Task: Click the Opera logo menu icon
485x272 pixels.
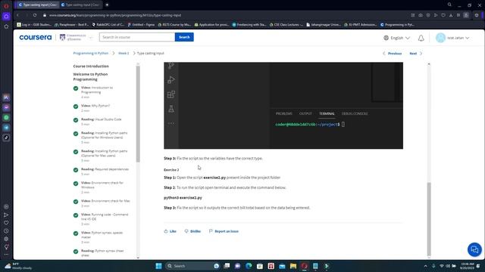Action: [x=6, y=5]
